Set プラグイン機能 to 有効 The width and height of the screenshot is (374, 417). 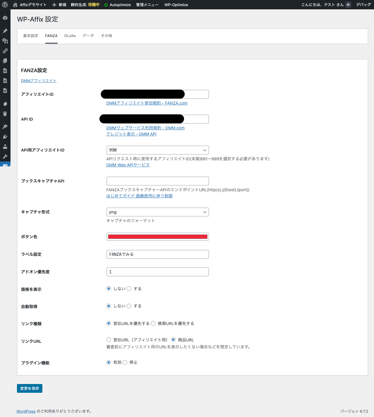(109, 362)
